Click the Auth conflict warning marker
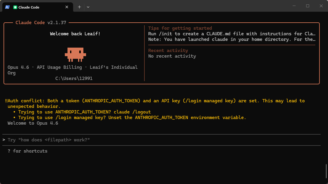The image size is (328, 184). 6,101
